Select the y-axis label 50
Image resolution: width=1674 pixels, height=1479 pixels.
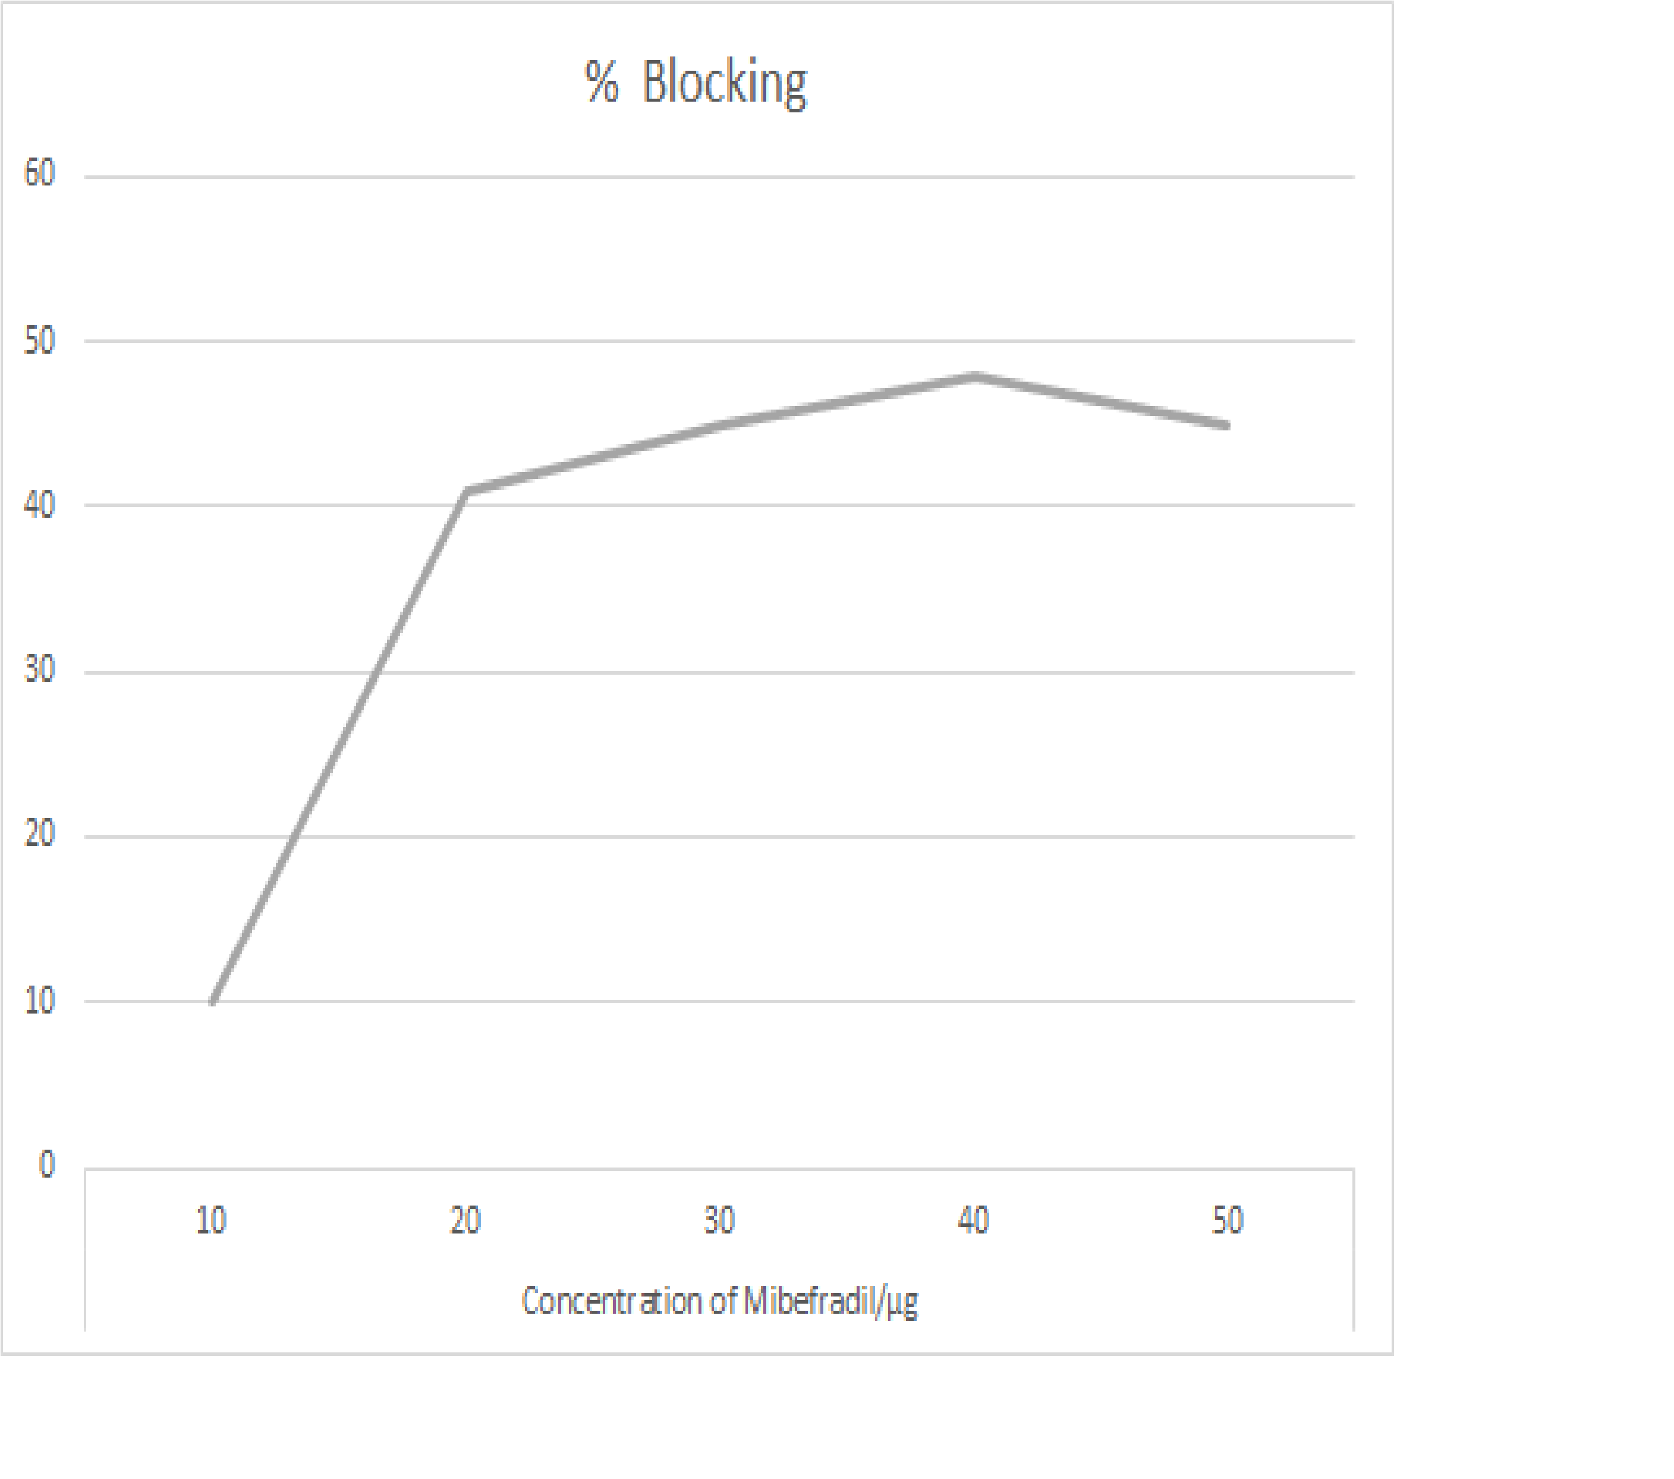(x=39, y=341)
